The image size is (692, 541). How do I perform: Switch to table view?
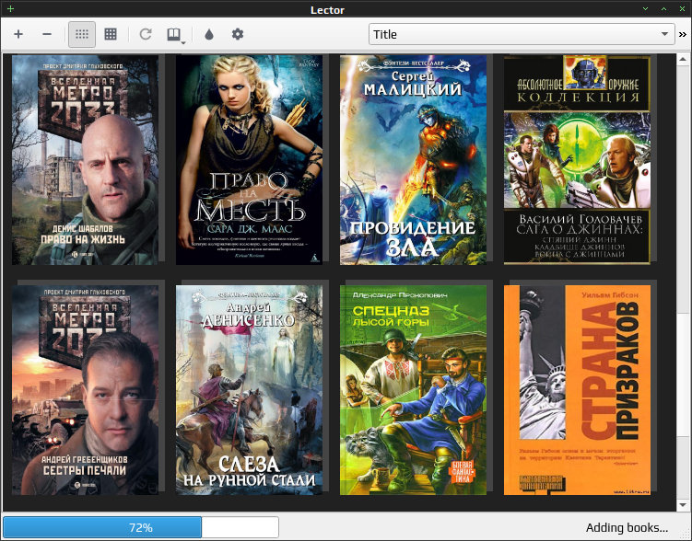coord(111,34)
